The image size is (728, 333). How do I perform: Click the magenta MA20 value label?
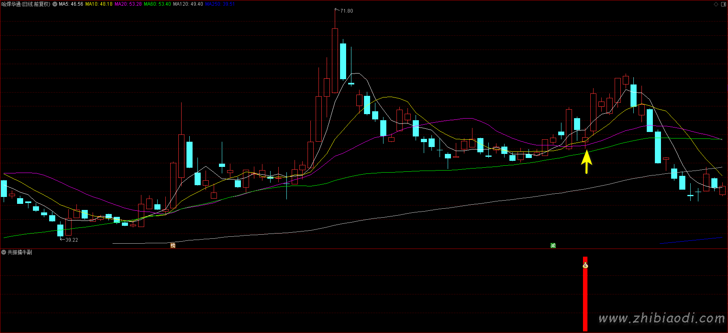click(128, 4)
